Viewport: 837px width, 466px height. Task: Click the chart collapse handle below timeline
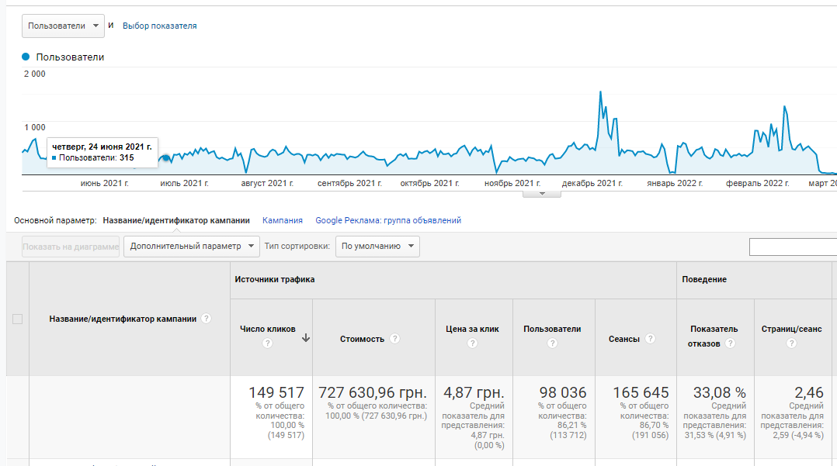coord(542,193)
